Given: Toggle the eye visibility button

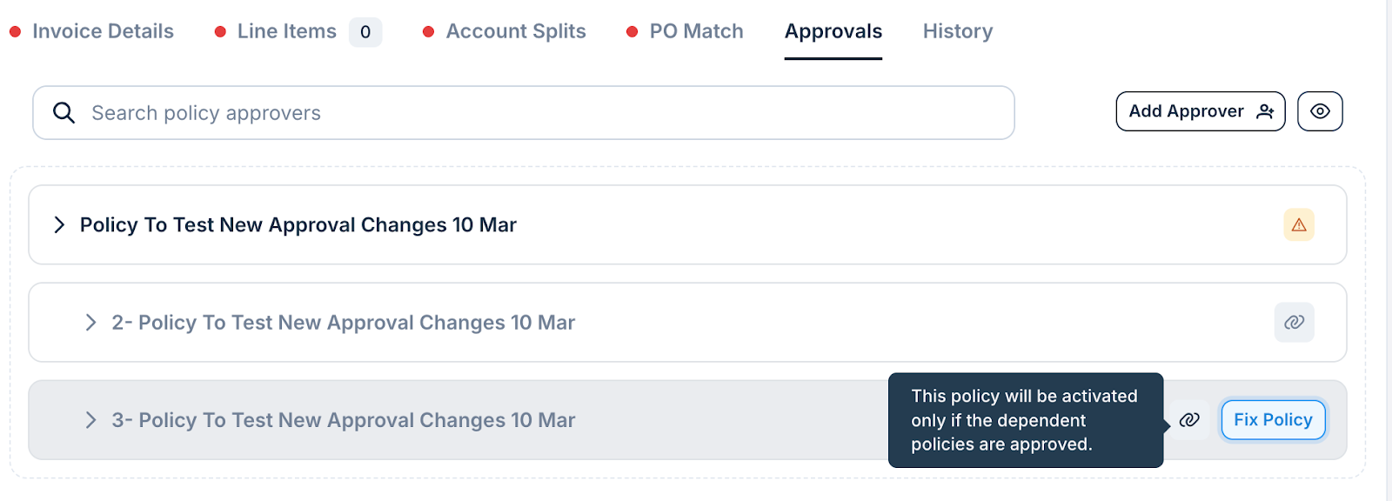Looking at the screenshot, I should [x=1320, y=111].
